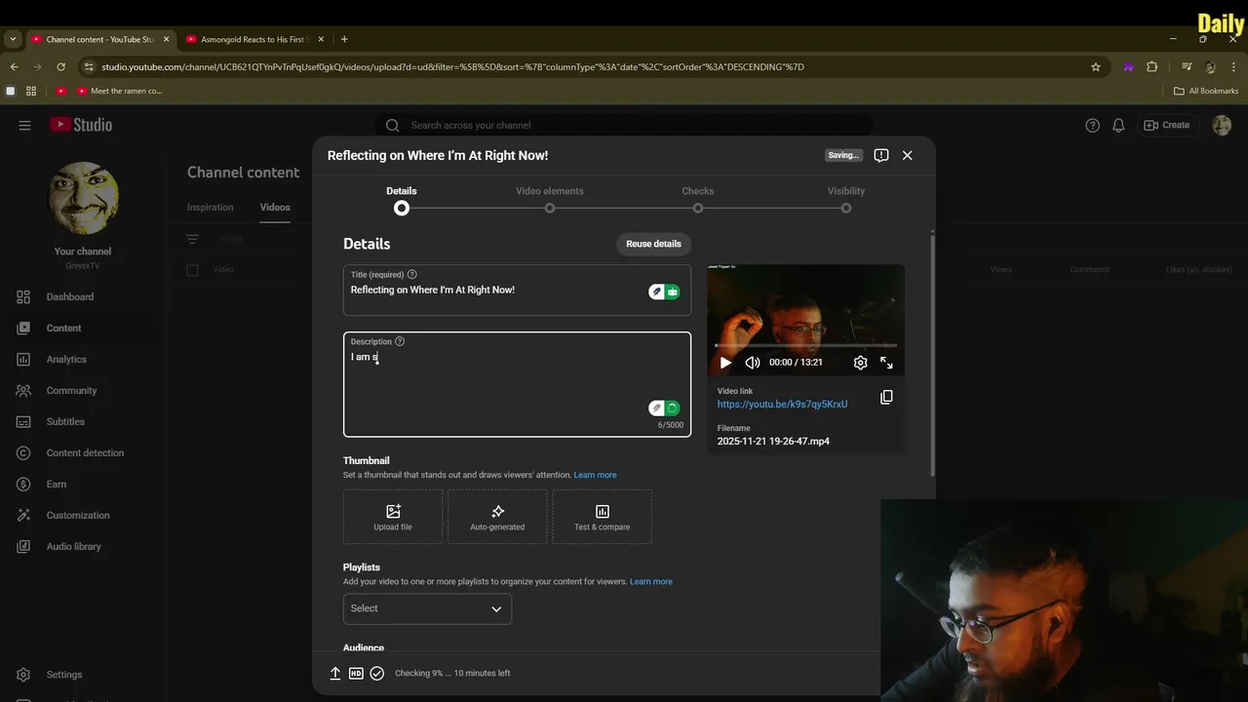Mute the video preview volume
The height and width of the screenshot is (702, 1248).
[x=753, y=363]
